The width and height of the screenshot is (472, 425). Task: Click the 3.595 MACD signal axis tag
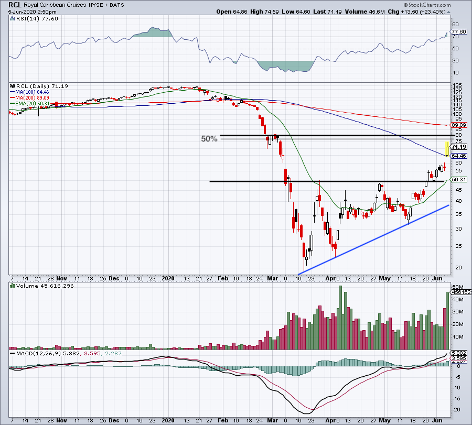(459, 358)
